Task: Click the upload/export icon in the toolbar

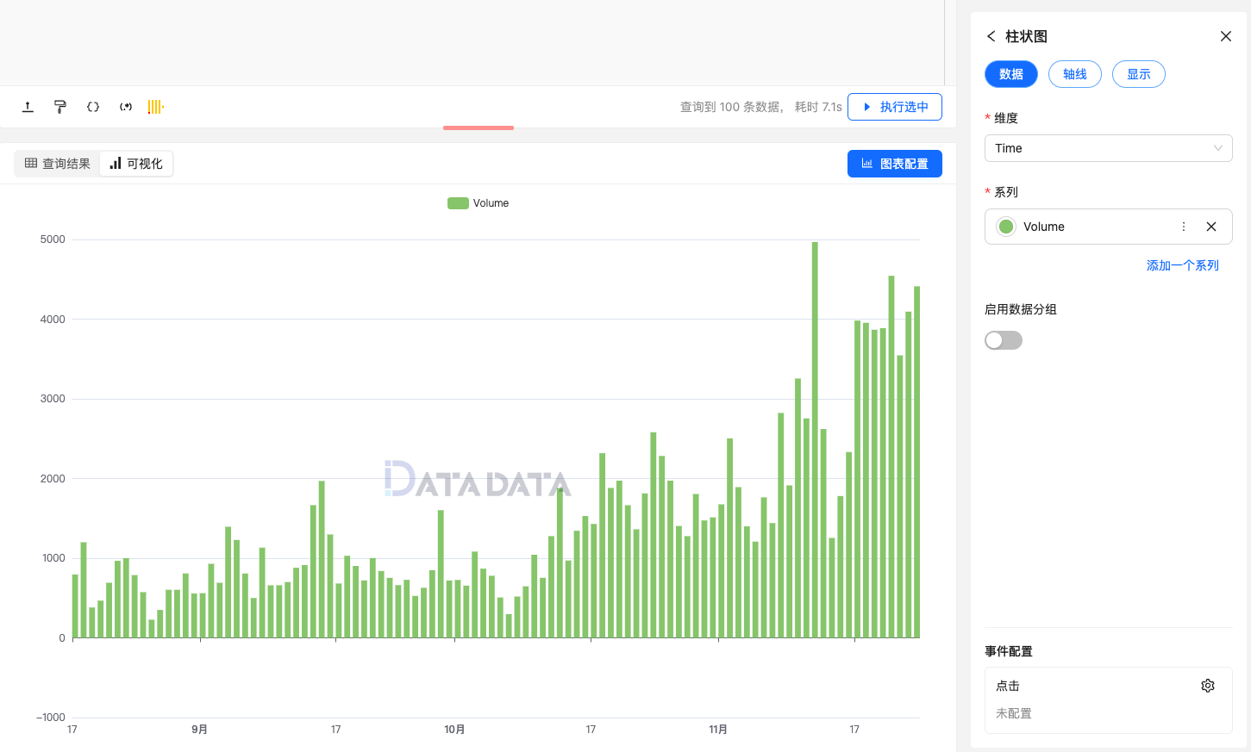Action: 27,106
